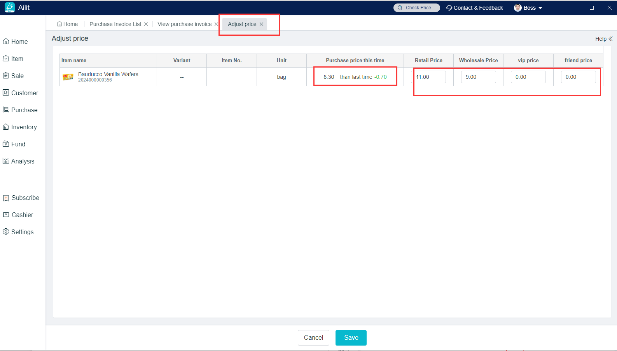Image resolution: width=617 pixels, height=351 pixels.
Task: Go to the Home tab
Action: click(x=67, y=24)
